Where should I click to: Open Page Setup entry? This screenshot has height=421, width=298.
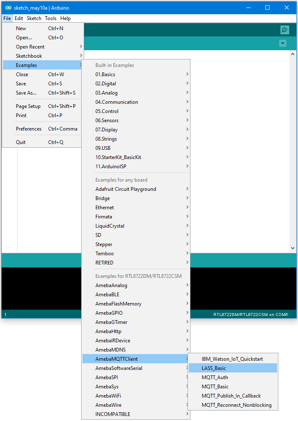point(42,106)
